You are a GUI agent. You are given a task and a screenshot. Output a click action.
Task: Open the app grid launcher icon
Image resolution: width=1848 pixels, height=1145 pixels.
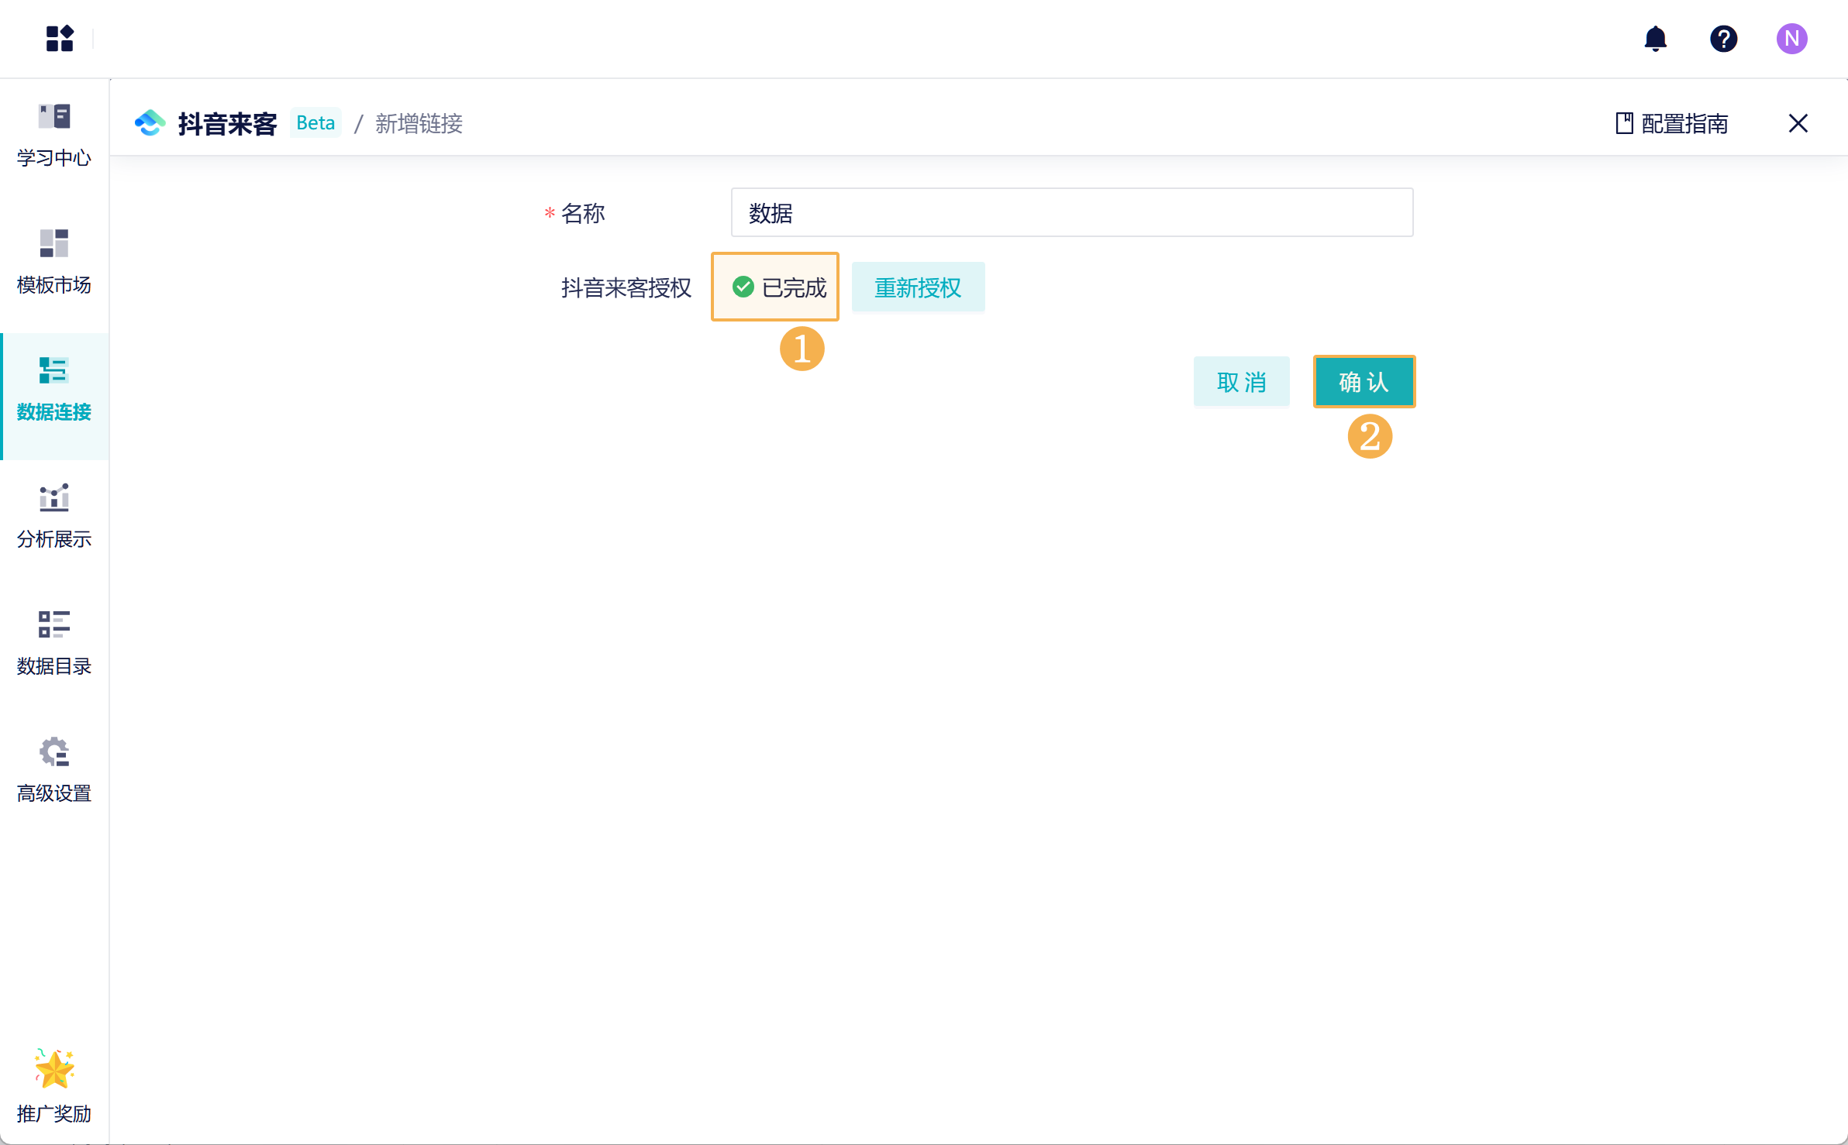pos(60,38)
